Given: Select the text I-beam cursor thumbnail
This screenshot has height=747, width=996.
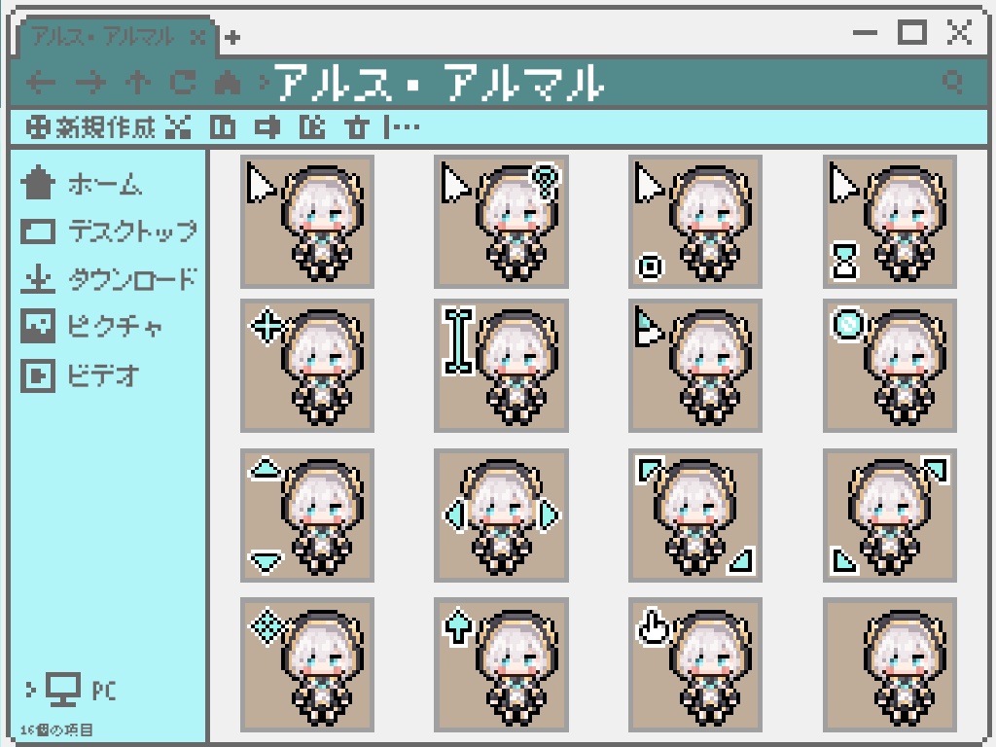Looking at the screenshot, I should (x=501, y=366).
